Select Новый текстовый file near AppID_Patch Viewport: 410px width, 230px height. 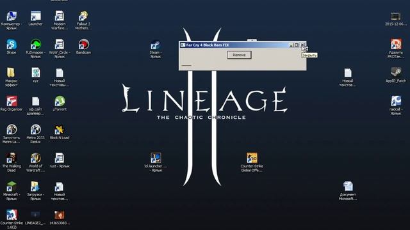348,73
